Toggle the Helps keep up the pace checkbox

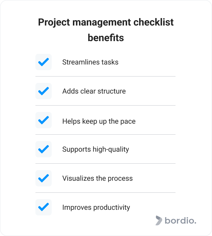click(44, 120)
